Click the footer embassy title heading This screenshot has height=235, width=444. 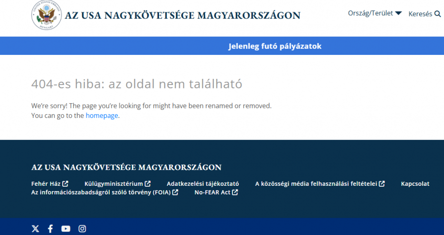pos(126,167)
